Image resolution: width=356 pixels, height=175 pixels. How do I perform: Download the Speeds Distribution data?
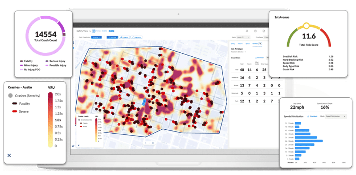pyautogui.click(x=312, y=116)
